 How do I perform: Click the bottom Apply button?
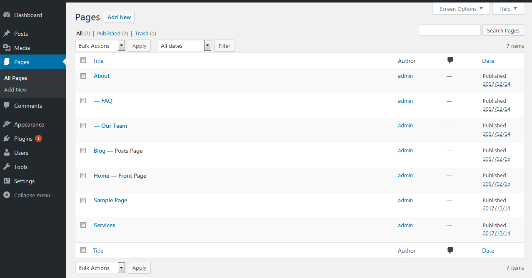[x=139, y=268]
